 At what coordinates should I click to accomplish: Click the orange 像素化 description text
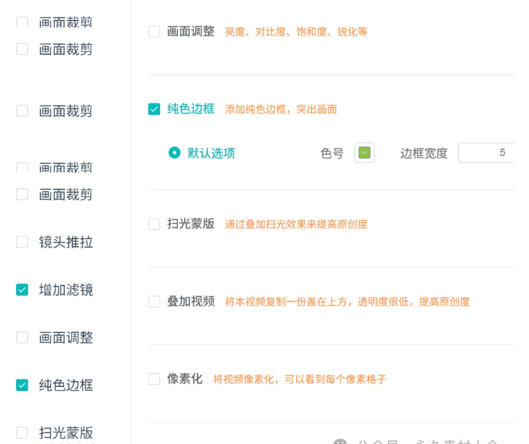click(x=300, y=380)
